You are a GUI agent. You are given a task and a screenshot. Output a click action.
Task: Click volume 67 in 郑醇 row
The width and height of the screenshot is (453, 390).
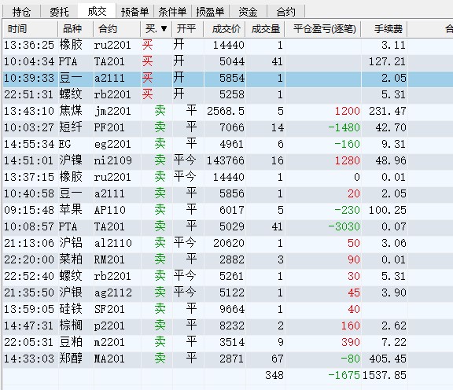click(x=278, y=359)
